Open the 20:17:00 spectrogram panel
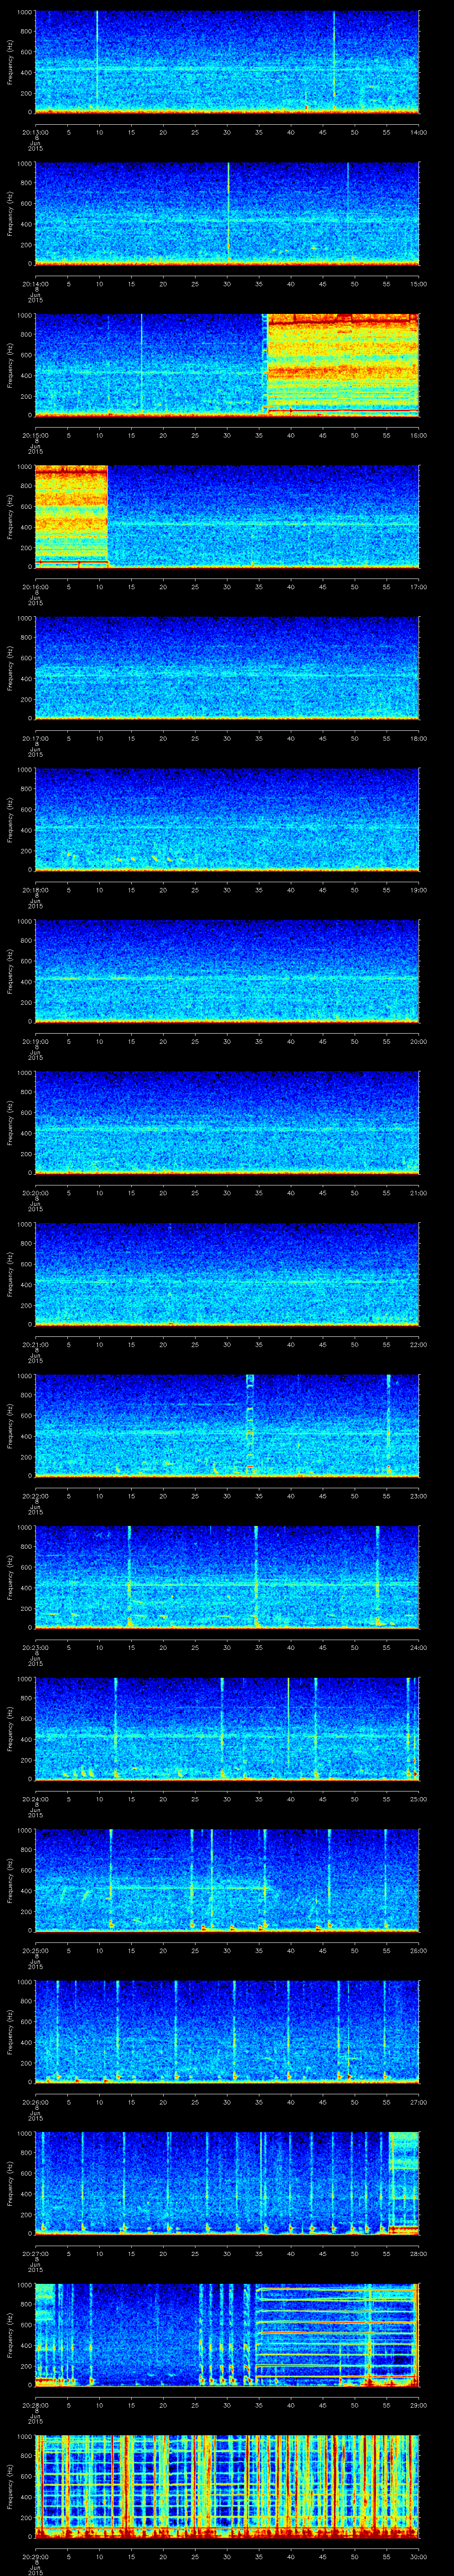The height and width of the screenshot is (2576, 454). [227, 667]
